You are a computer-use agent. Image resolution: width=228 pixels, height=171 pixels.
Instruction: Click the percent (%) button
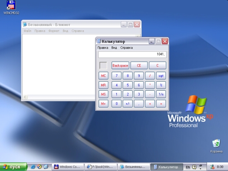click(x=161, y=85)
